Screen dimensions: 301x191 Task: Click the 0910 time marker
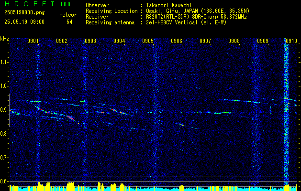click(x=291, y=41)
